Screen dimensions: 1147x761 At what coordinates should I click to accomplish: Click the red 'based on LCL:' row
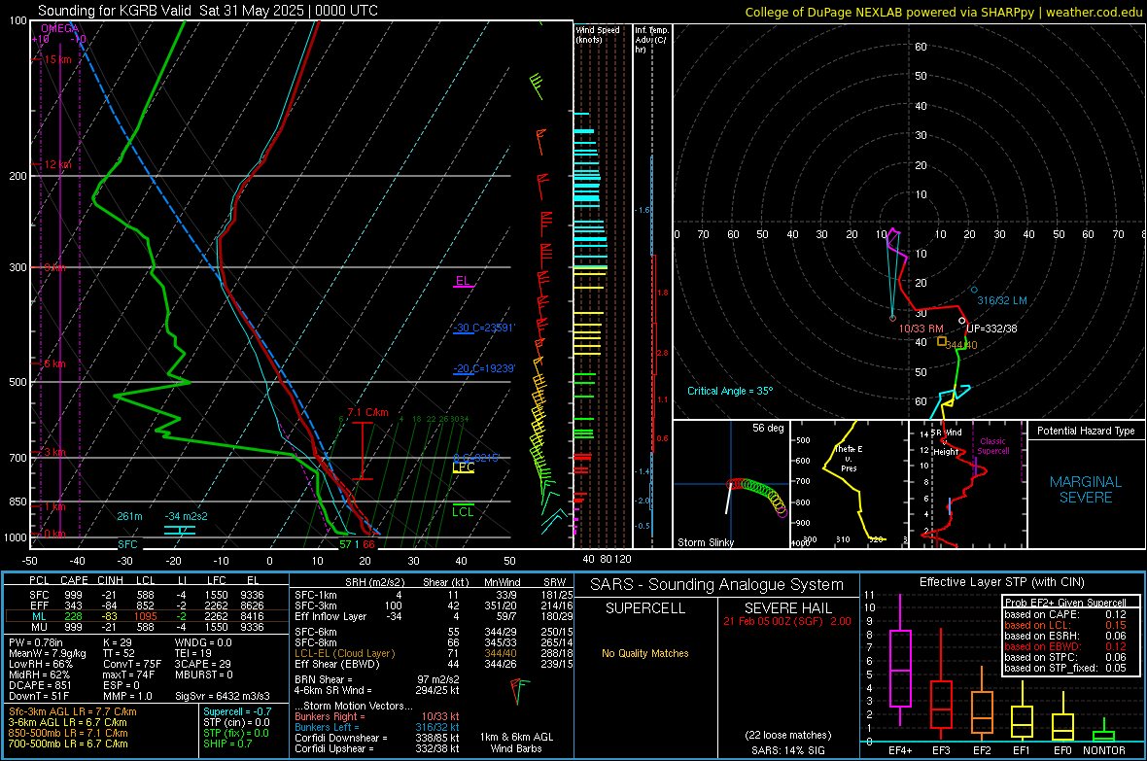coord(1065,625)
